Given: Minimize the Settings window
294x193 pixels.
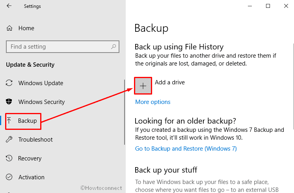Looking at the screenshot, I should (250, 6).
